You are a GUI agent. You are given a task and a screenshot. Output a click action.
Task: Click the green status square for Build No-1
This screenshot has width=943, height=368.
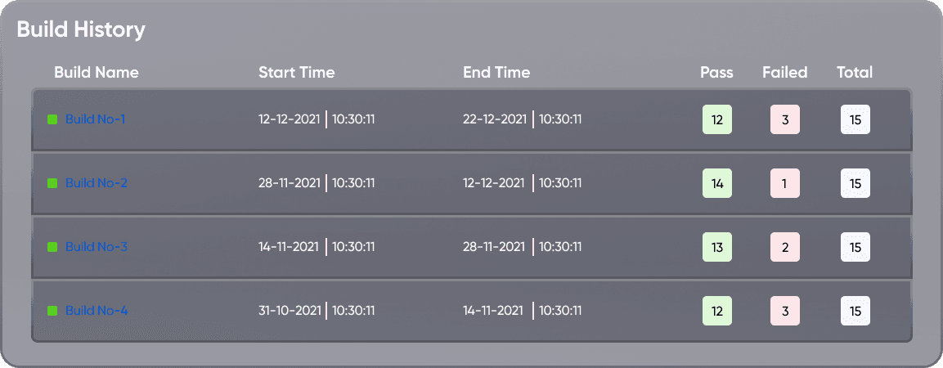[52, 119]
